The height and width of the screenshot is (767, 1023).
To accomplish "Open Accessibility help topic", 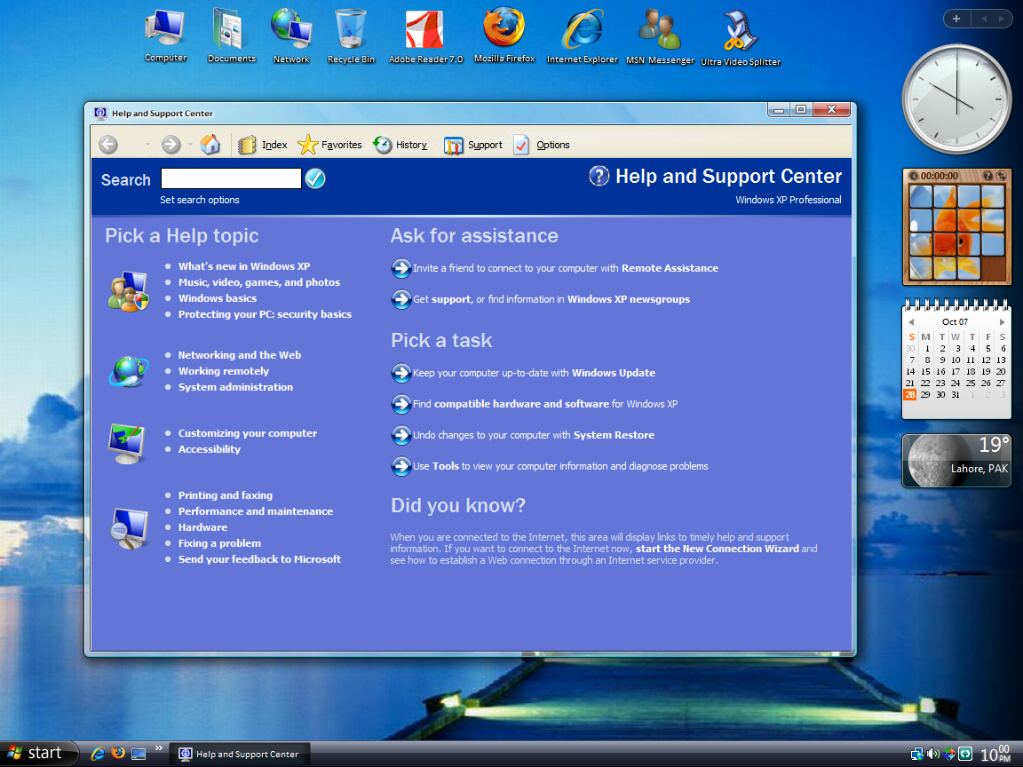I will pyautogui.click(x=210, y=449).
